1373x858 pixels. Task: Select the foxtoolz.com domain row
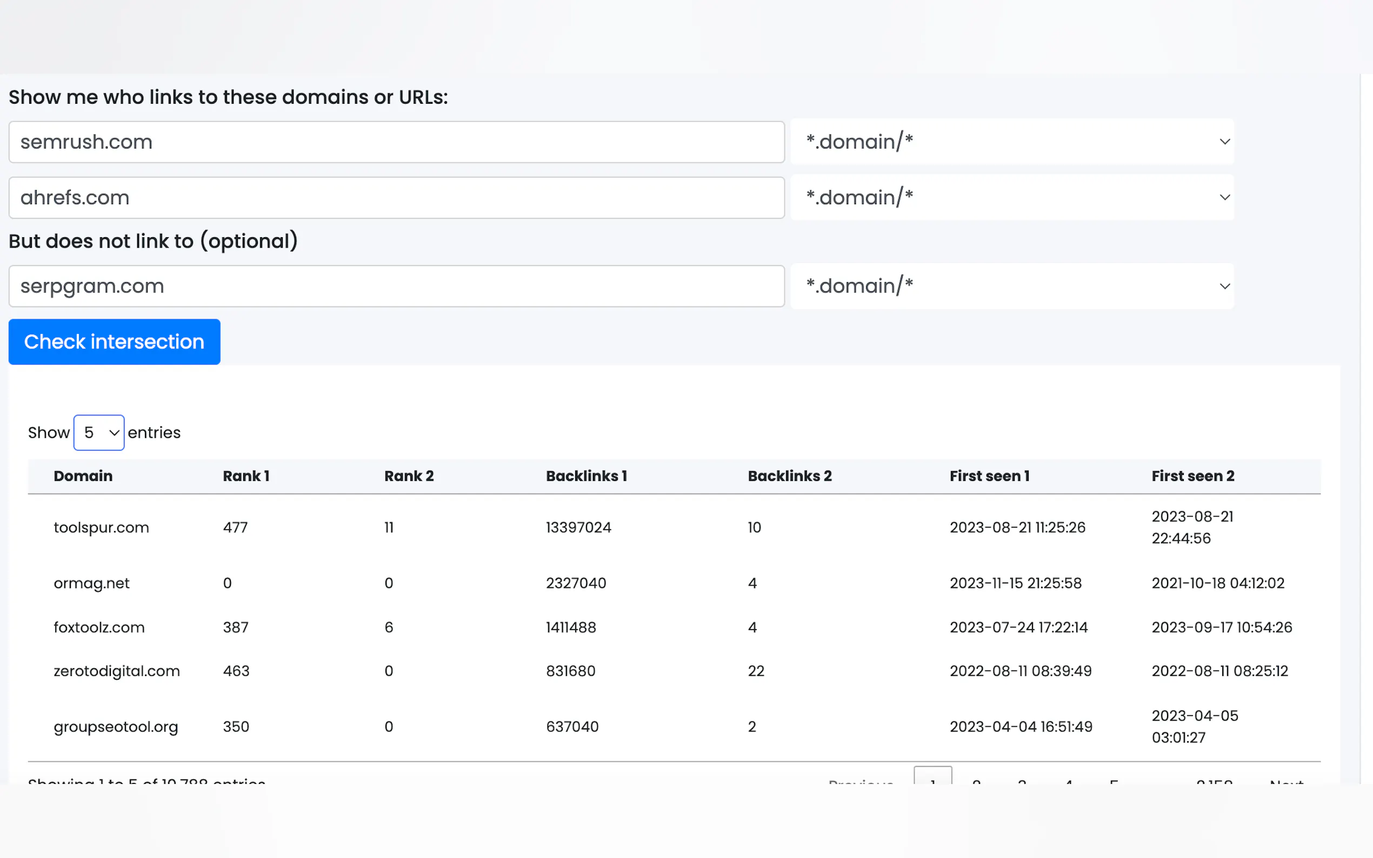(99, 627)
